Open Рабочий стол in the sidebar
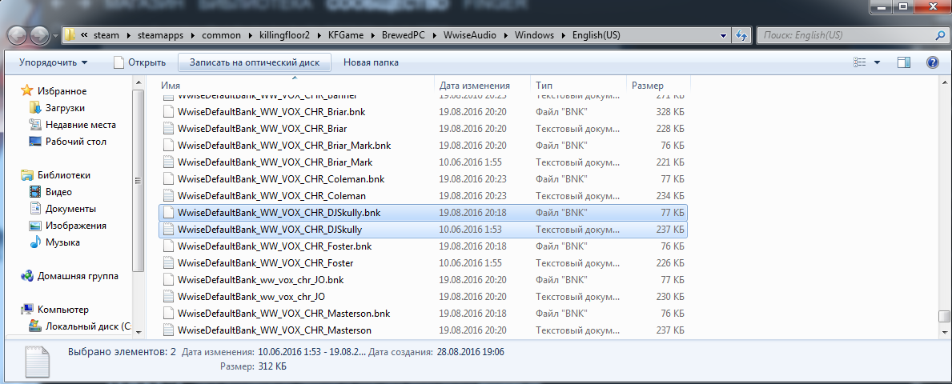 76,142
